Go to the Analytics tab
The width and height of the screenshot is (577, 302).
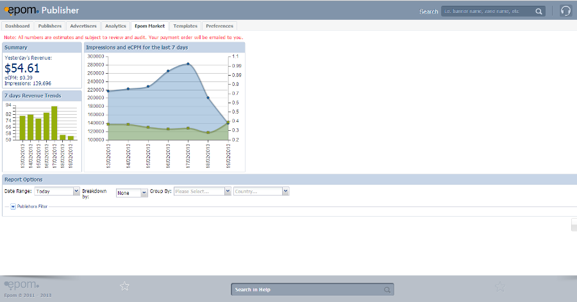click(115, 26)
